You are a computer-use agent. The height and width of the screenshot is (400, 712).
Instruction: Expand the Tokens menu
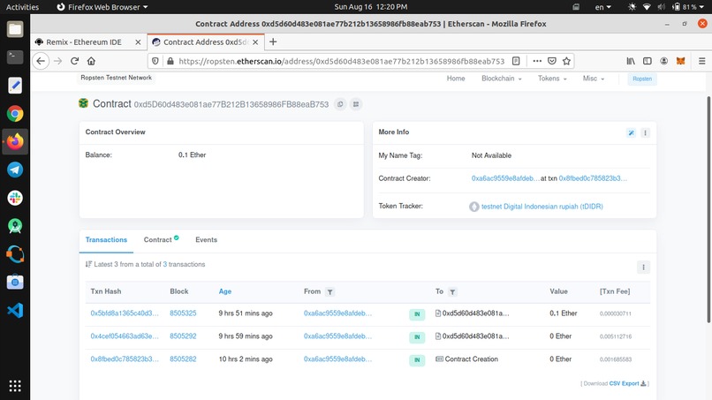coord(552,79)
